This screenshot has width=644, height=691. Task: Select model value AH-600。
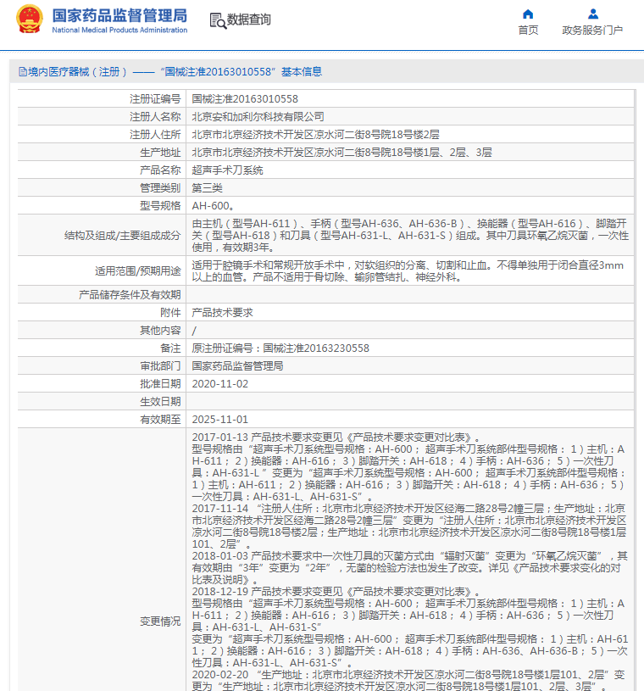click(214, 206)
